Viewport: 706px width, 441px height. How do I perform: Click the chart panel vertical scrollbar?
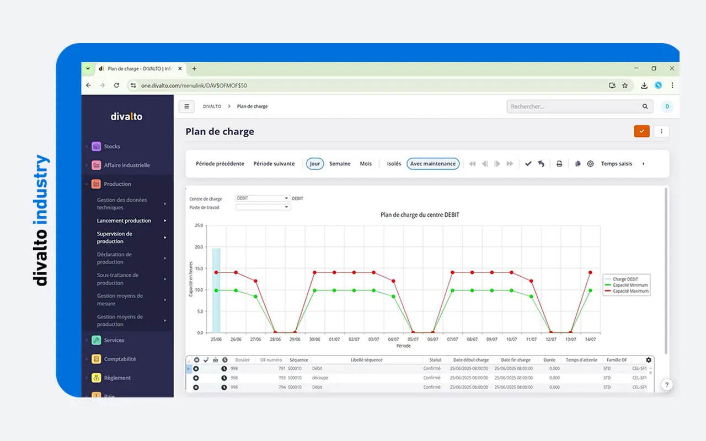point(666,270)
